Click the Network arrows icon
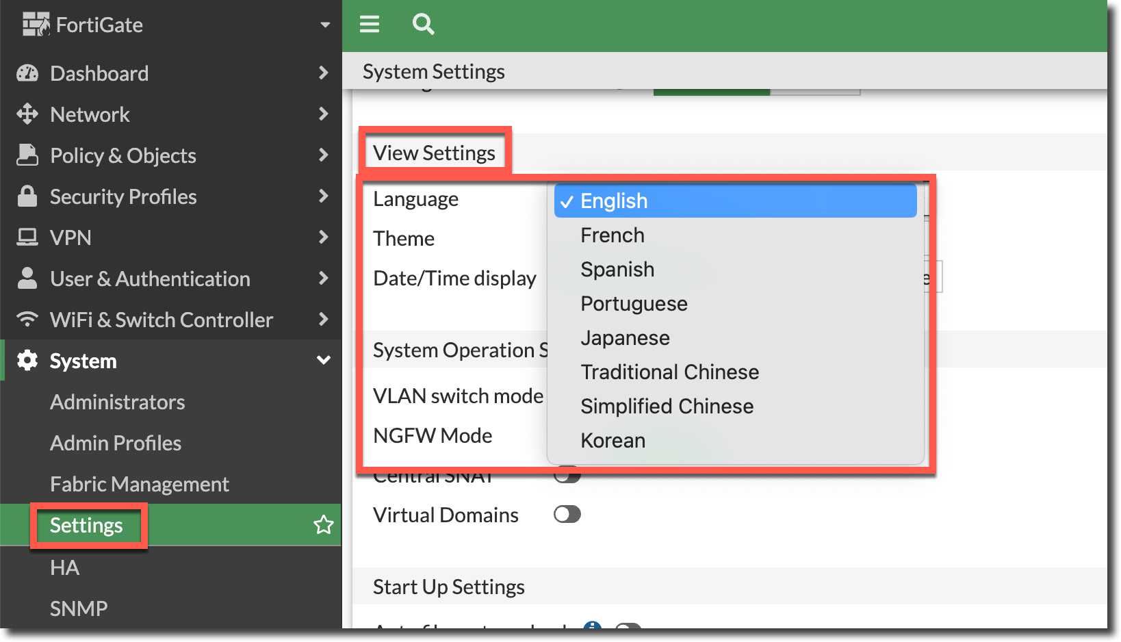 pyautogui.click(x=27, y=114)
